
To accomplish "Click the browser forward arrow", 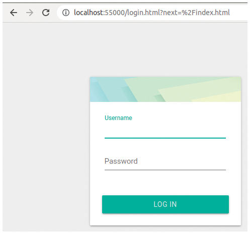I will click(30, 13).
